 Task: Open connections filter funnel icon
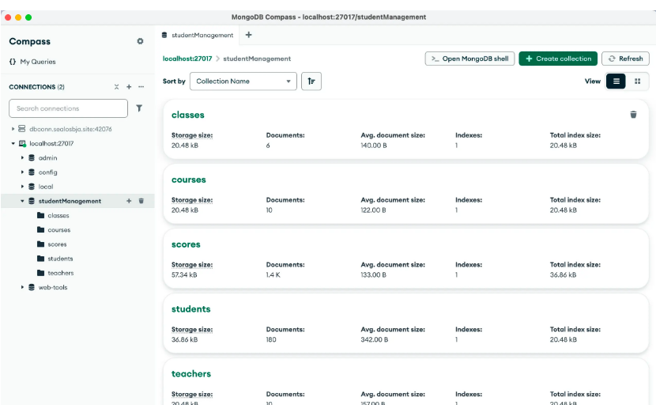(x=139, y=108)
